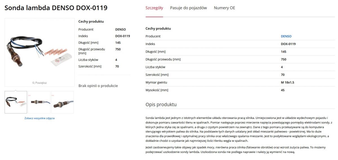Click the Sonda lambda DENSO DOX-0119 title
Screen dimensions: 338x160
[56, 8]
